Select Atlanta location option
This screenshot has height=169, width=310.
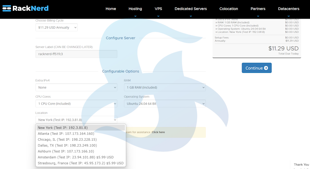coord(66,134)
